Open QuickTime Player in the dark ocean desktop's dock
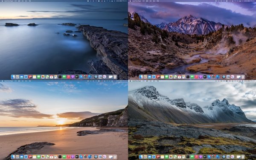This screenshot has width=256, height=160. (x=96, y=77)
